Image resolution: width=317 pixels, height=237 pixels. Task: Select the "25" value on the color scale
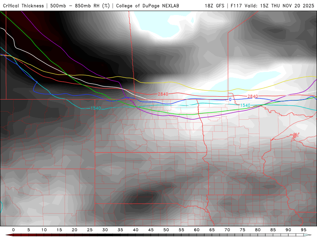[x=90, y=230]
